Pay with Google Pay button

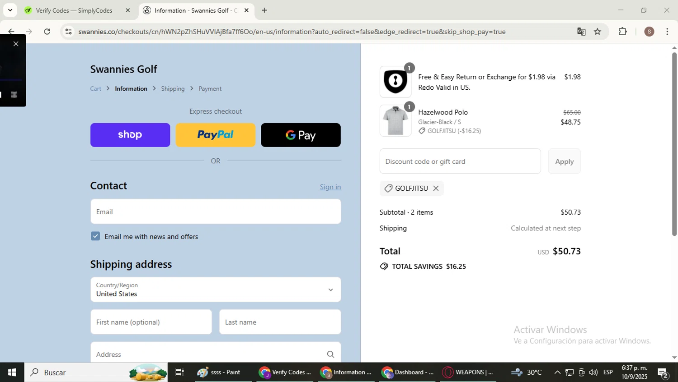pos(301,135)
